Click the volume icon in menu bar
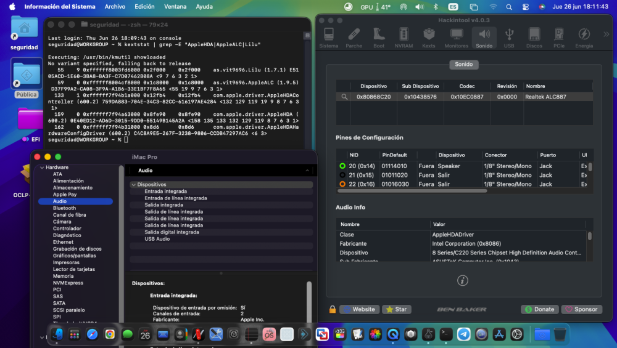Image resolution: width=617 pixels, height=348 pixels. point(420,7)
